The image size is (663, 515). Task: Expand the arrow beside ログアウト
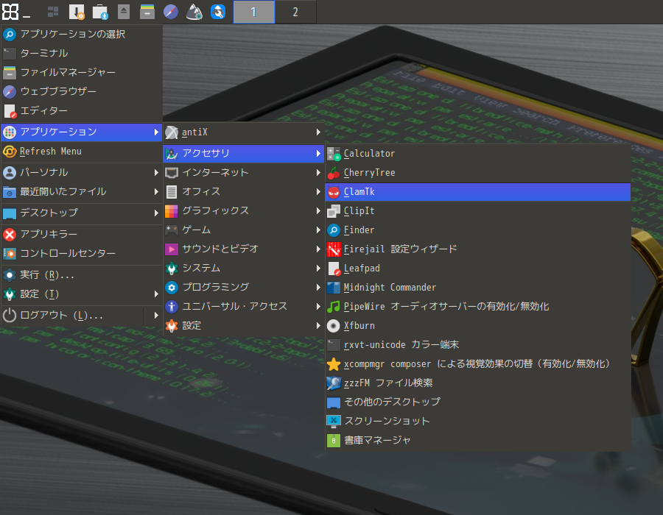point(156,316)
